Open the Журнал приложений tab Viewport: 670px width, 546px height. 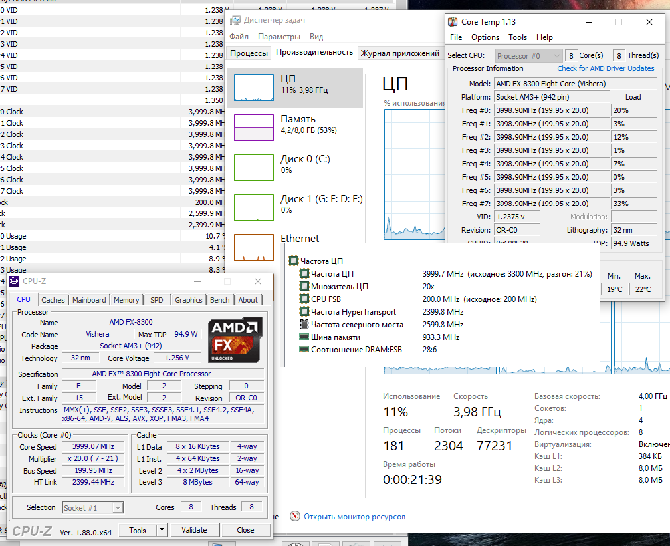pos(399,53)
